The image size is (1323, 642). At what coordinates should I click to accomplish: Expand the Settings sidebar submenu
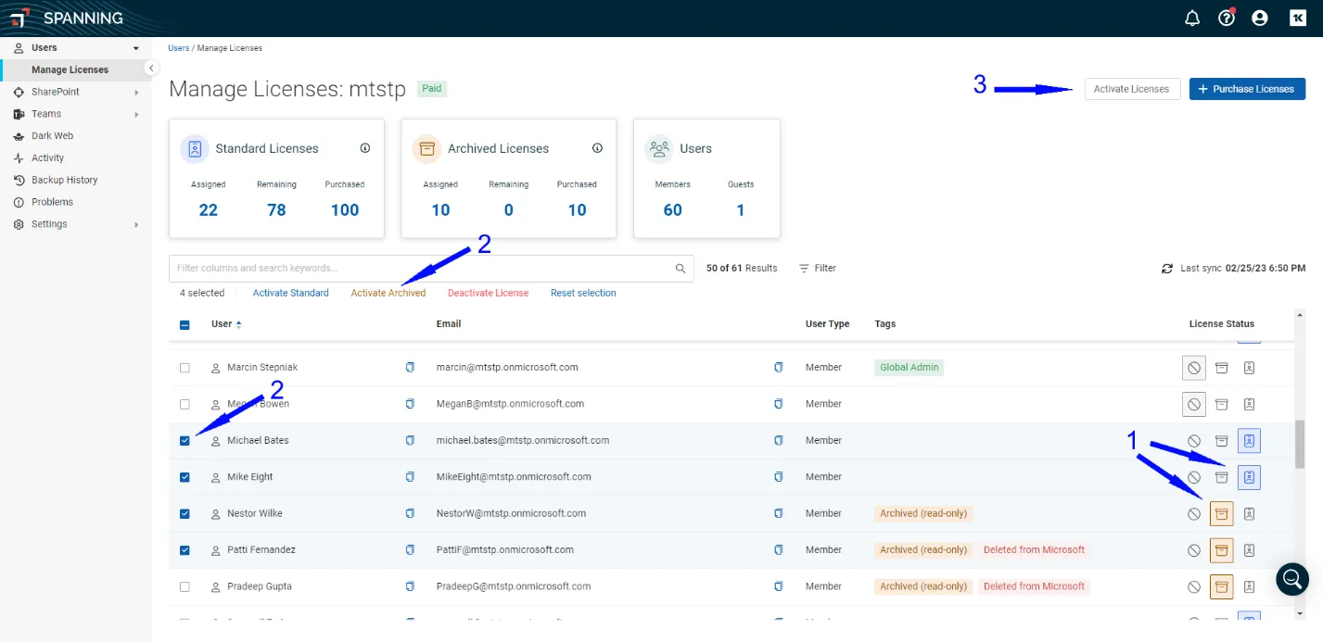tap(136, 224)
